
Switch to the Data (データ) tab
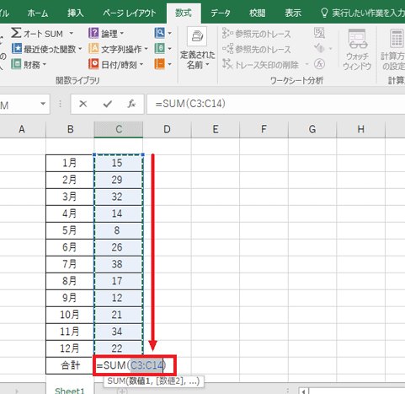[221, 13]
